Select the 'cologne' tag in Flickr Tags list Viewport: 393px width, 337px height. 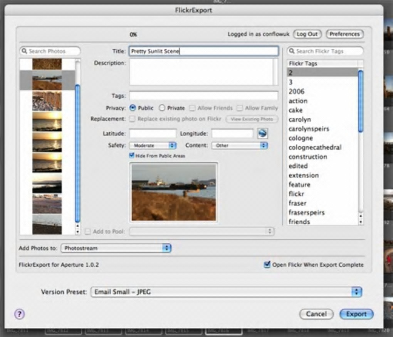301,138
